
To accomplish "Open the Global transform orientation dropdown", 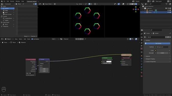I will (x=80, y=4).
